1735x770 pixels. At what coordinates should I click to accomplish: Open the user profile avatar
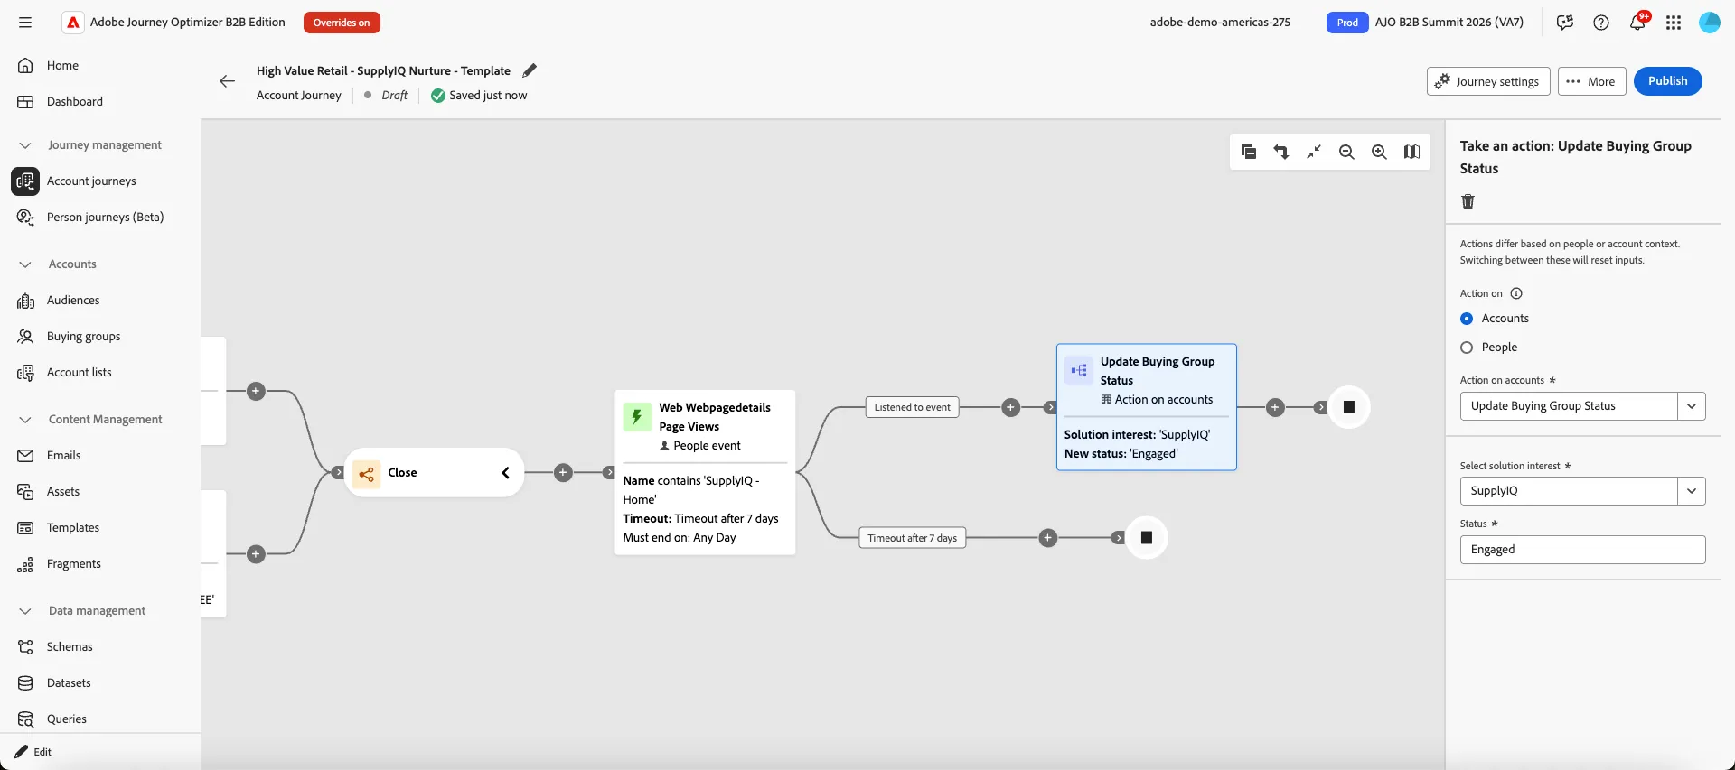1710,23
